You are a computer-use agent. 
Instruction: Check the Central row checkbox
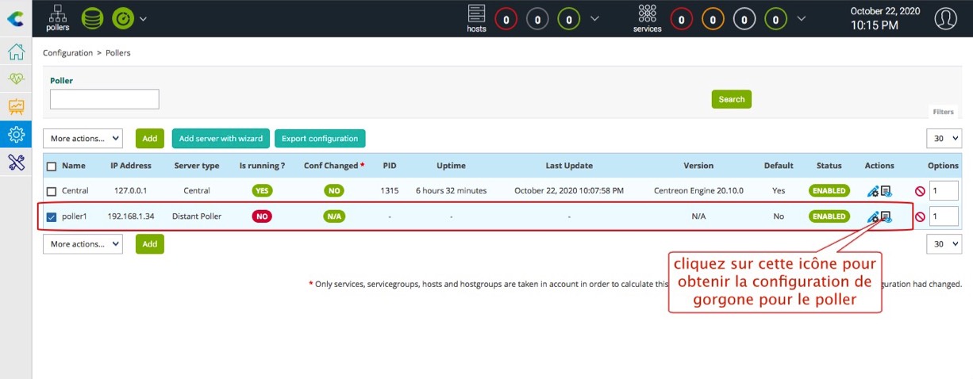pos(52,191)
